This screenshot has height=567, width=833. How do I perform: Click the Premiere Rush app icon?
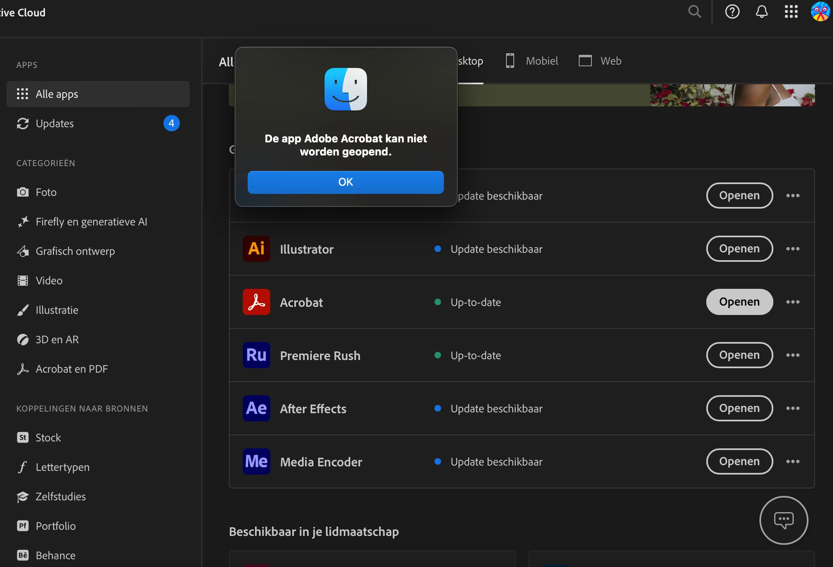pos(256,355)
